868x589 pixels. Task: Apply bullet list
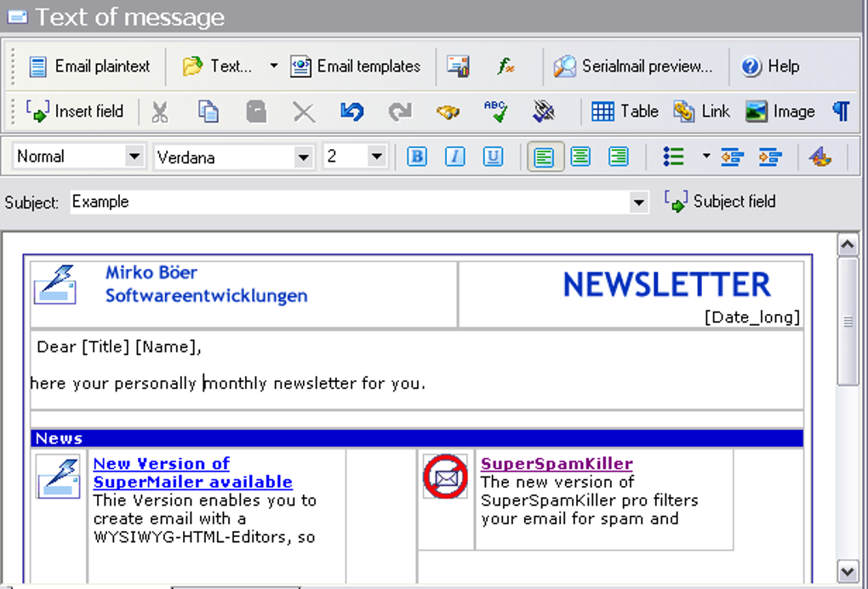(674, 157)
